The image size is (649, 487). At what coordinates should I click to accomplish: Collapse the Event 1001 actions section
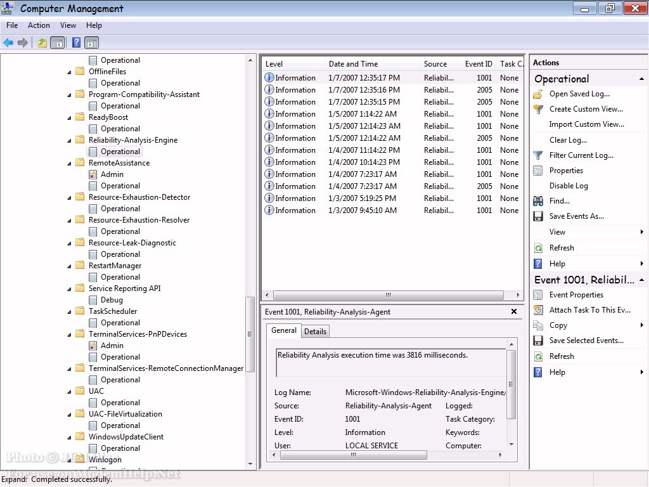tap(641, 280)
